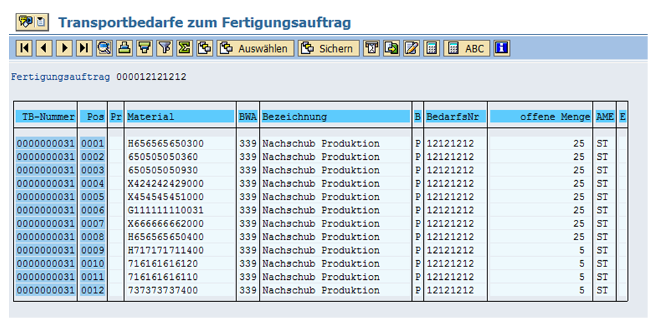Viewport: 654px width, 324px height.
Task: Click the Bezeichnung column header
Action: click(x=335, y=117)
